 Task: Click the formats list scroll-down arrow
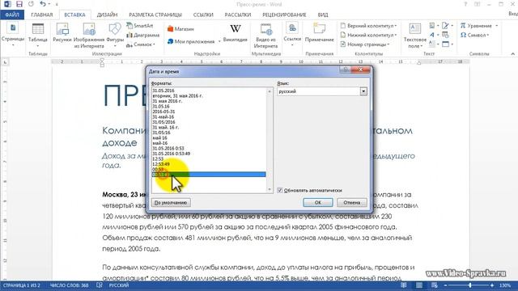270,189
